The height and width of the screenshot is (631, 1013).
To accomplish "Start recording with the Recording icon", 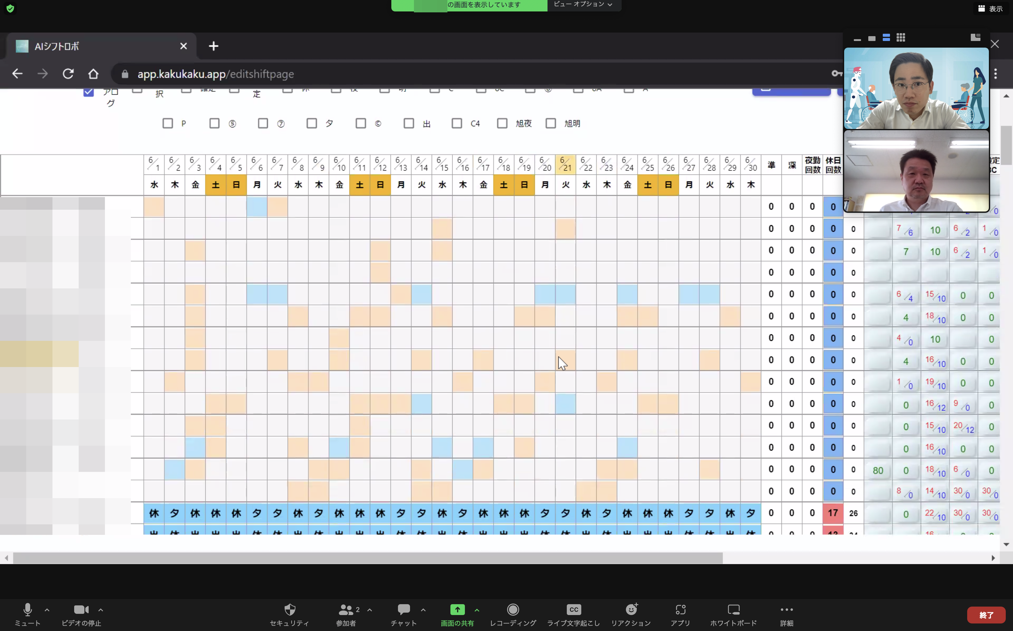I will click(x=513, y=610).
